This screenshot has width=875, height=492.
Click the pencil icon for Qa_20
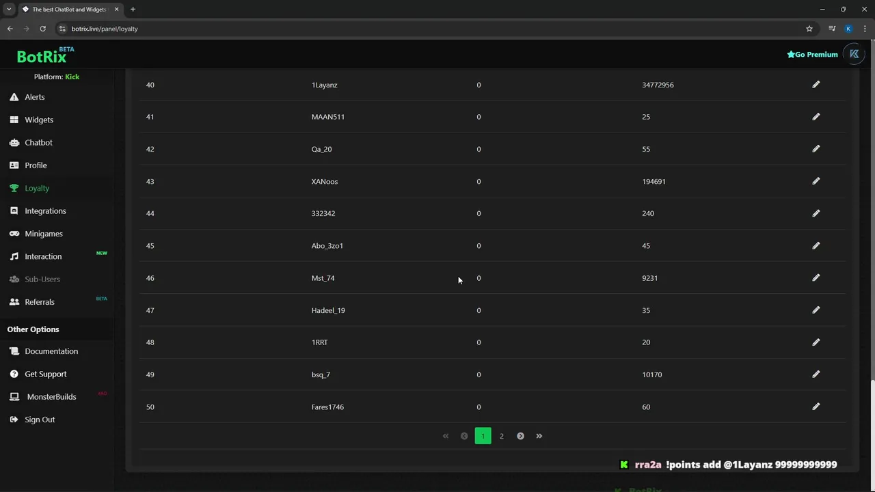click(x=816, y=149)
